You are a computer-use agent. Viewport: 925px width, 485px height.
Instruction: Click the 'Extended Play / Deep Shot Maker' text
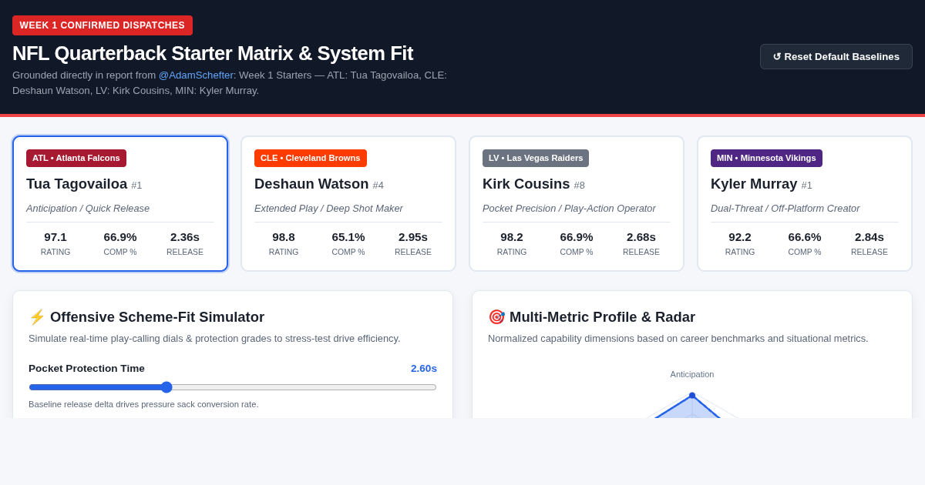pyautogui.click(x=328, y=208)
